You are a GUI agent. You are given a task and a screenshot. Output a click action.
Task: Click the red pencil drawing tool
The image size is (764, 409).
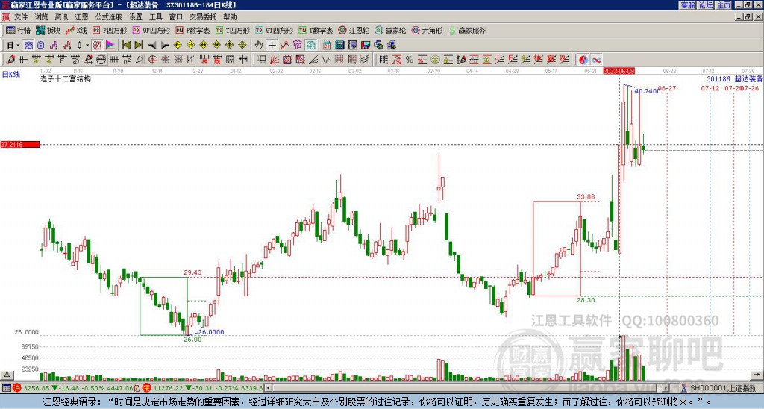[x=10, y=60]
